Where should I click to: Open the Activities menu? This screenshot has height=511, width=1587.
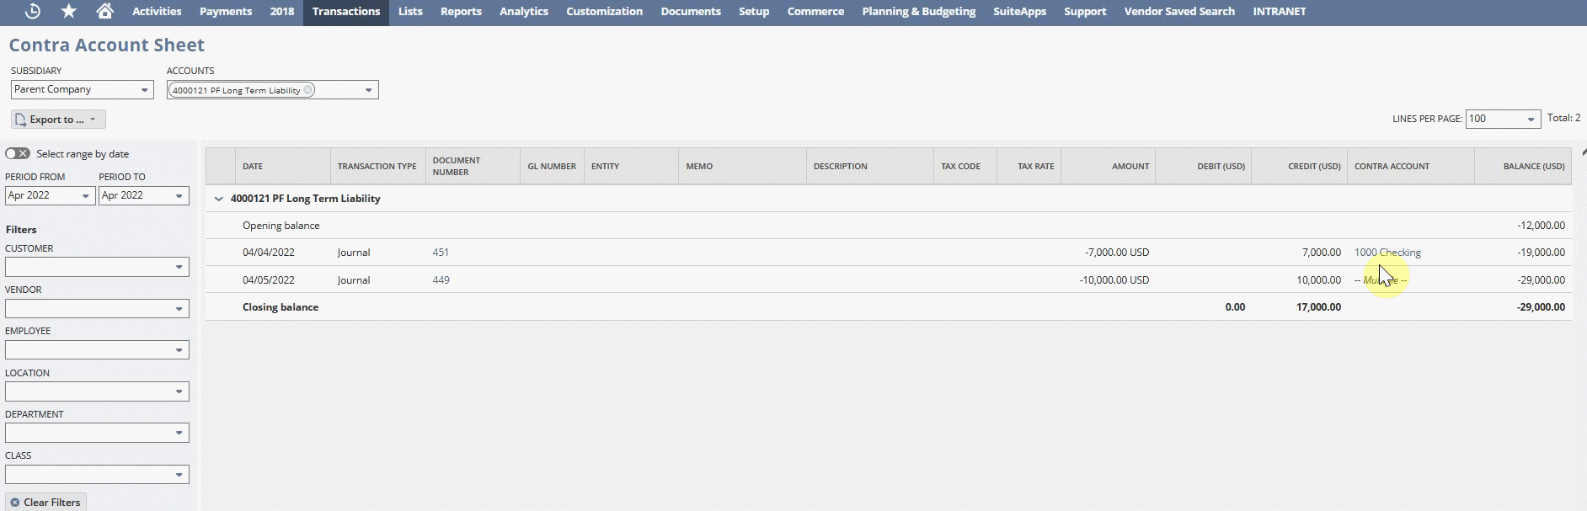157,11
